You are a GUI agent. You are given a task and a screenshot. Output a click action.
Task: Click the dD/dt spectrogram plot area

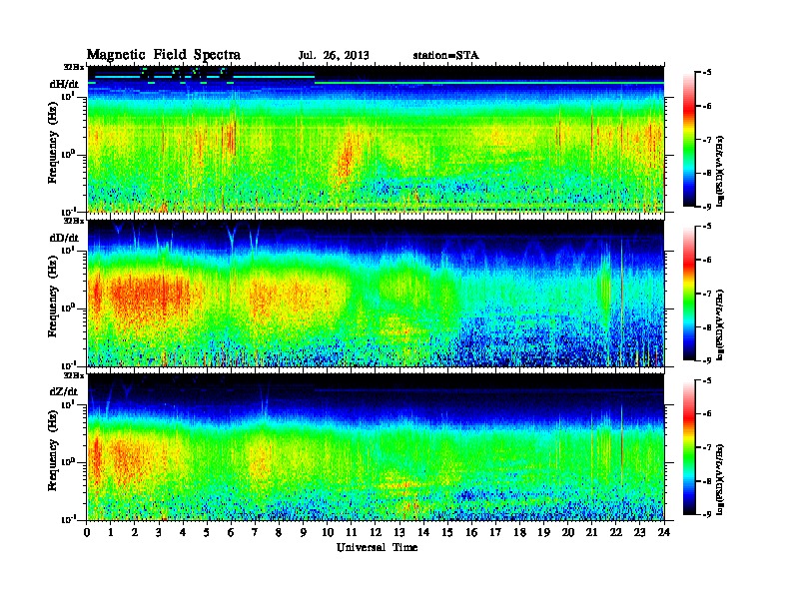pos(376,294)
